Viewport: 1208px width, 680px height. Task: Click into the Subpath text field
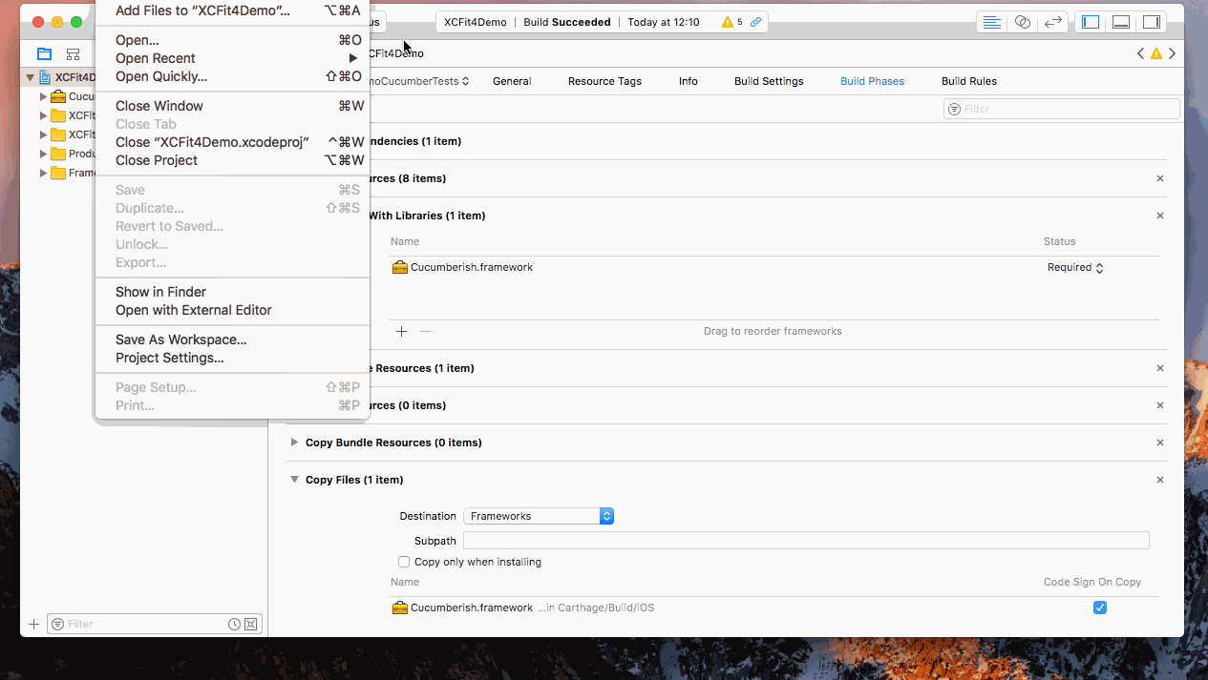pos(806,541)
